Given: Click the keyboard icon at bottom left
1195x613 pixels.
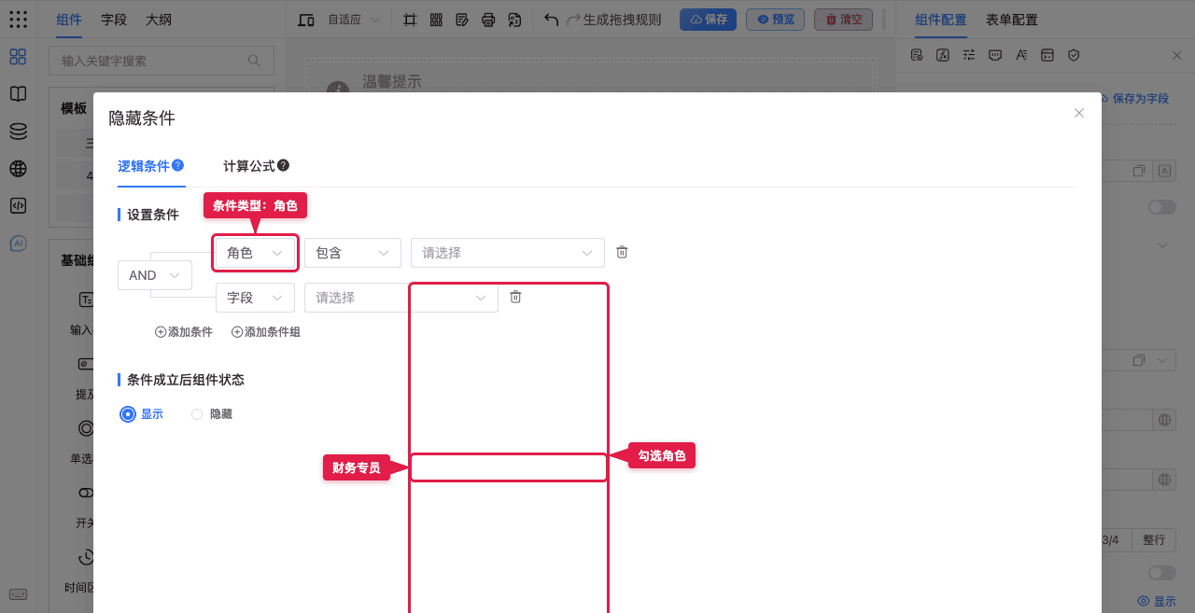Looking at the screenshot, I should pyautogui.click(x=18, y=594).
